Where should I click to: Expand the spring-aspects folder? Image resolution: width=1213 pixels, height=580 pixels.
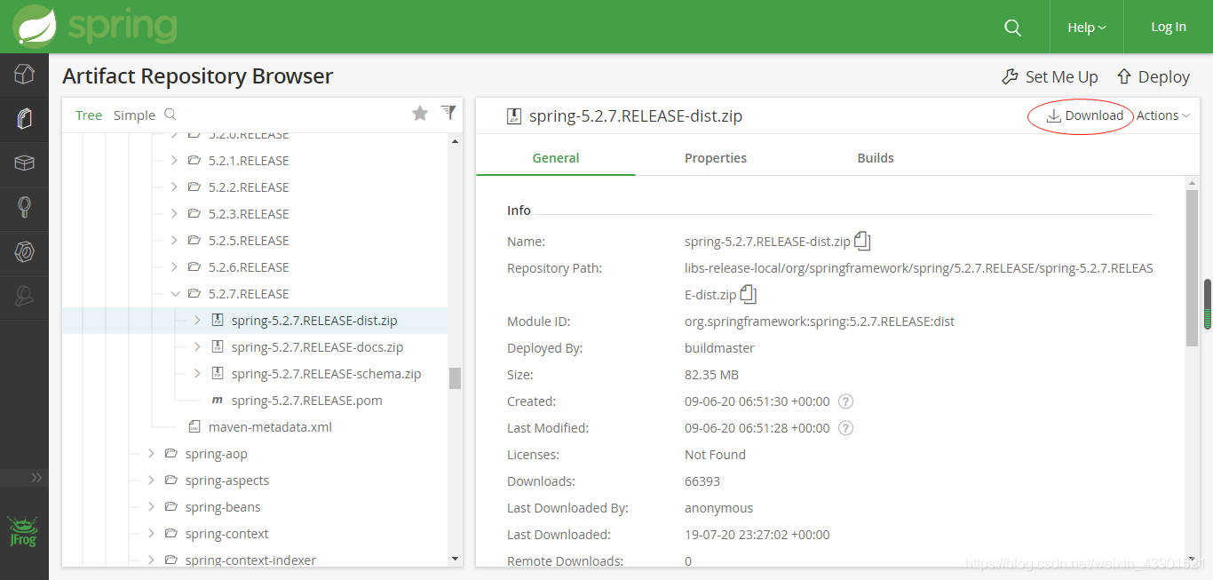[152, 481]
